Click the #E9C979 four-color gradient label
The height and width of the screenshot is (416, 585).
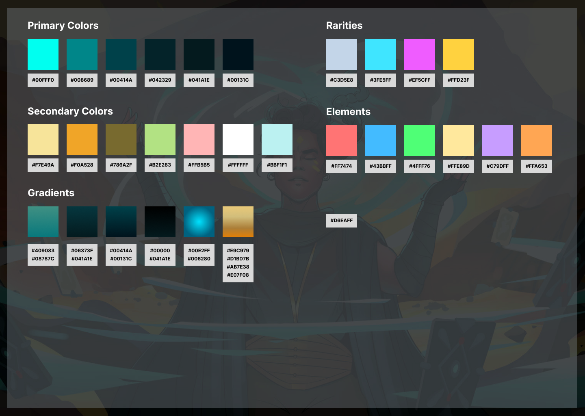(x=238, y=263)
